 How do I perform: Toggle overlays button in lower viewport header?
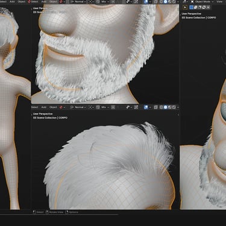pyautogui.click(x=146, y=107)
